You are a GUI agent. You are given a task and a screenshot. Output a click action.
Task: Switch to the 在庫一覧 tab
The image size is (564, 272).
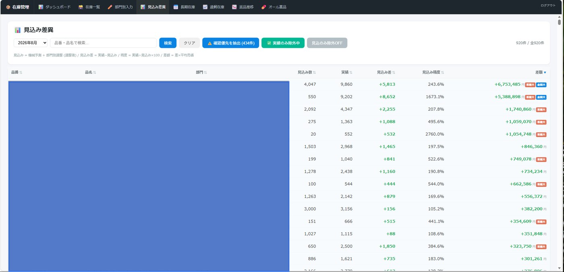pyautogui.click(x=89, y=7)
